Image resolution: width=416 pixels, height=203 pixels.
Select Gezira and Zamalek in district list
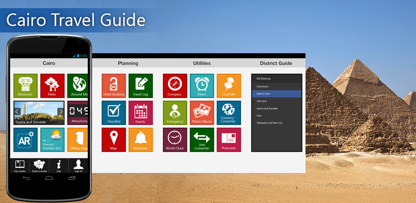tap(276, 109)
